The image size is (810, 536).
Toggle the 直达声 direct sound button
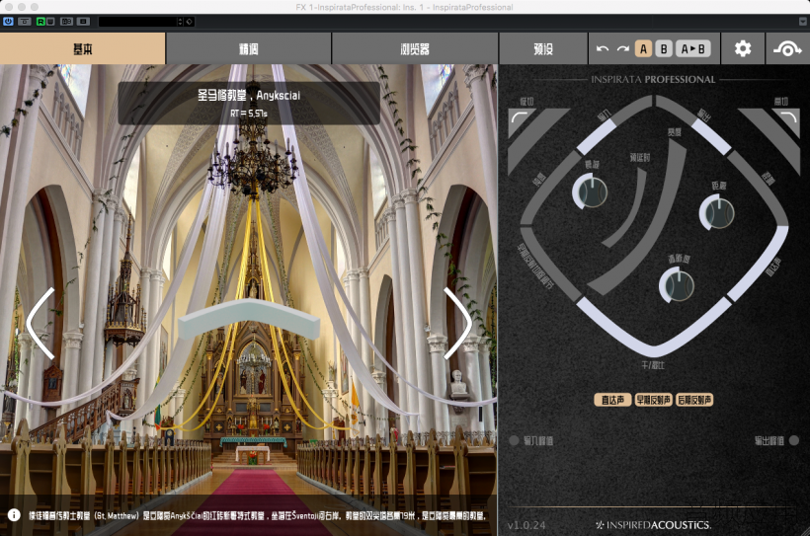click(612, 400)
